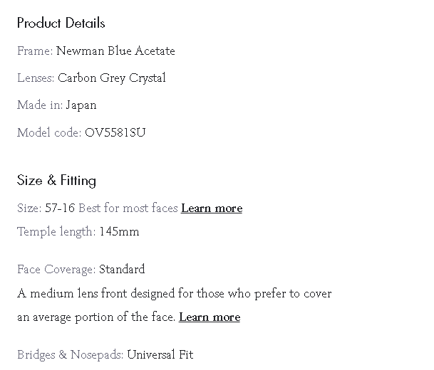Open Learn more link after face coverage description

click(x=210, y=317)
